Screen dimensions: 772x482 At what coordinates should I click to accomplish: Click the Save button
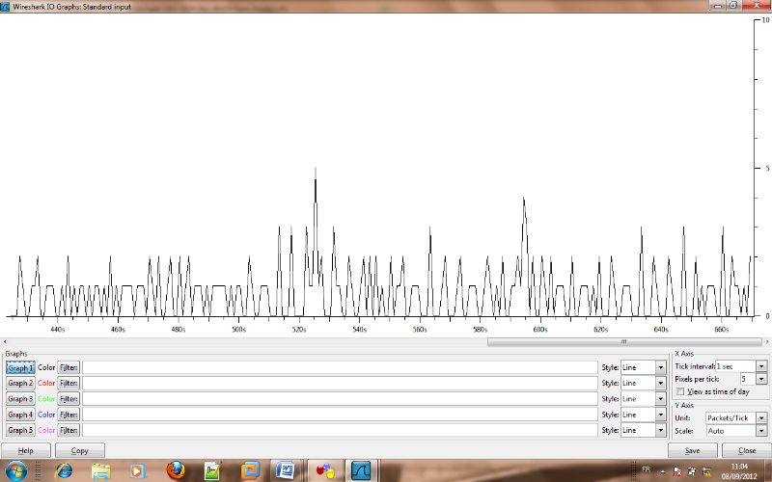pos(693,450)
